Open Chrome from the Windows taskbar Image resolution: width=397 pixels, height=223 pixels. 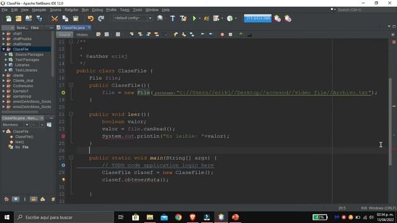(x=178, y=217)
